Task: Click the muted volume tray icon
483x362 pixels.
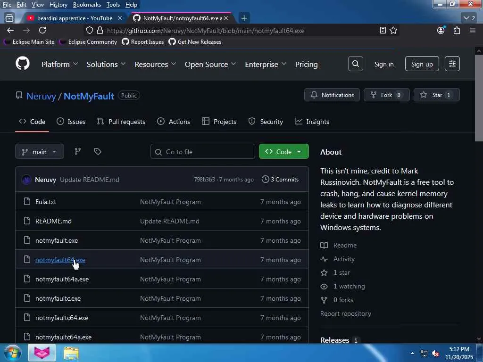Action: coord(435,354)
